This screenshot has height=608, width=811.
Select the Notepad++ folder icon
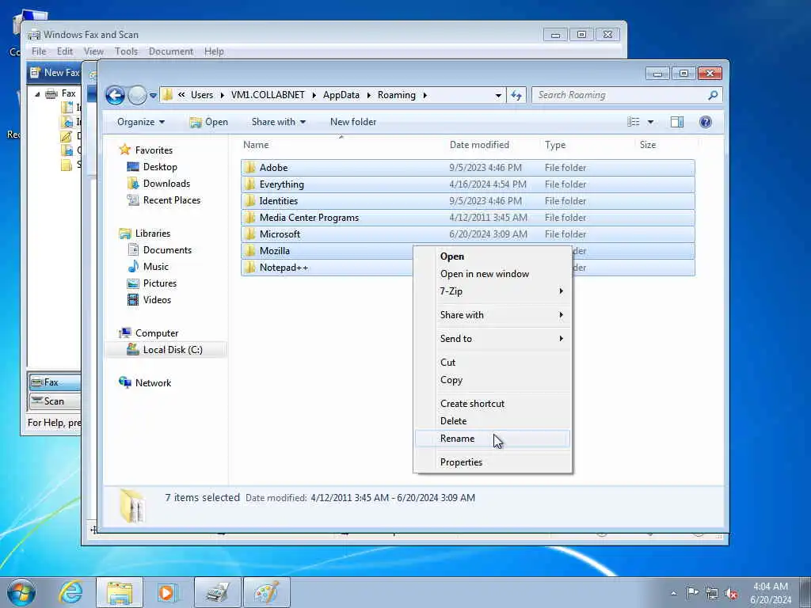pos(250,268)
